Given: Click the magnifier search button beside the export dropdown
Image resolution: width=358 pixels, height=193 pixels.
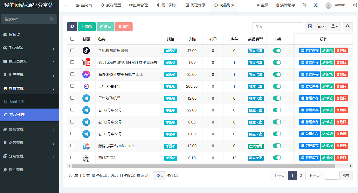Looking at the screenshot, I should 348,26.
